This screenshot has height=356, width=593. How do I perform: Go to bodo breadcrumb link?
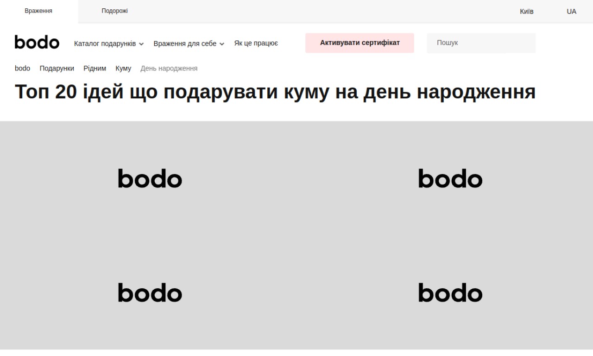pos(22,69)
